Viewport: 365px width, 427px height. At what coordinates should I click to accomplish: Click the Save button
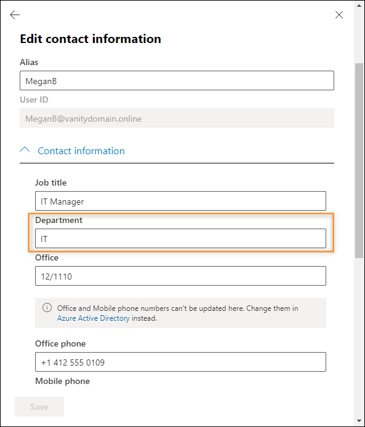tap(39, 407)
